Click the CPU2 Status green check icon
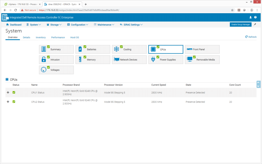Image resolution: width=262 pixels, height=164 pixels. 14,102
